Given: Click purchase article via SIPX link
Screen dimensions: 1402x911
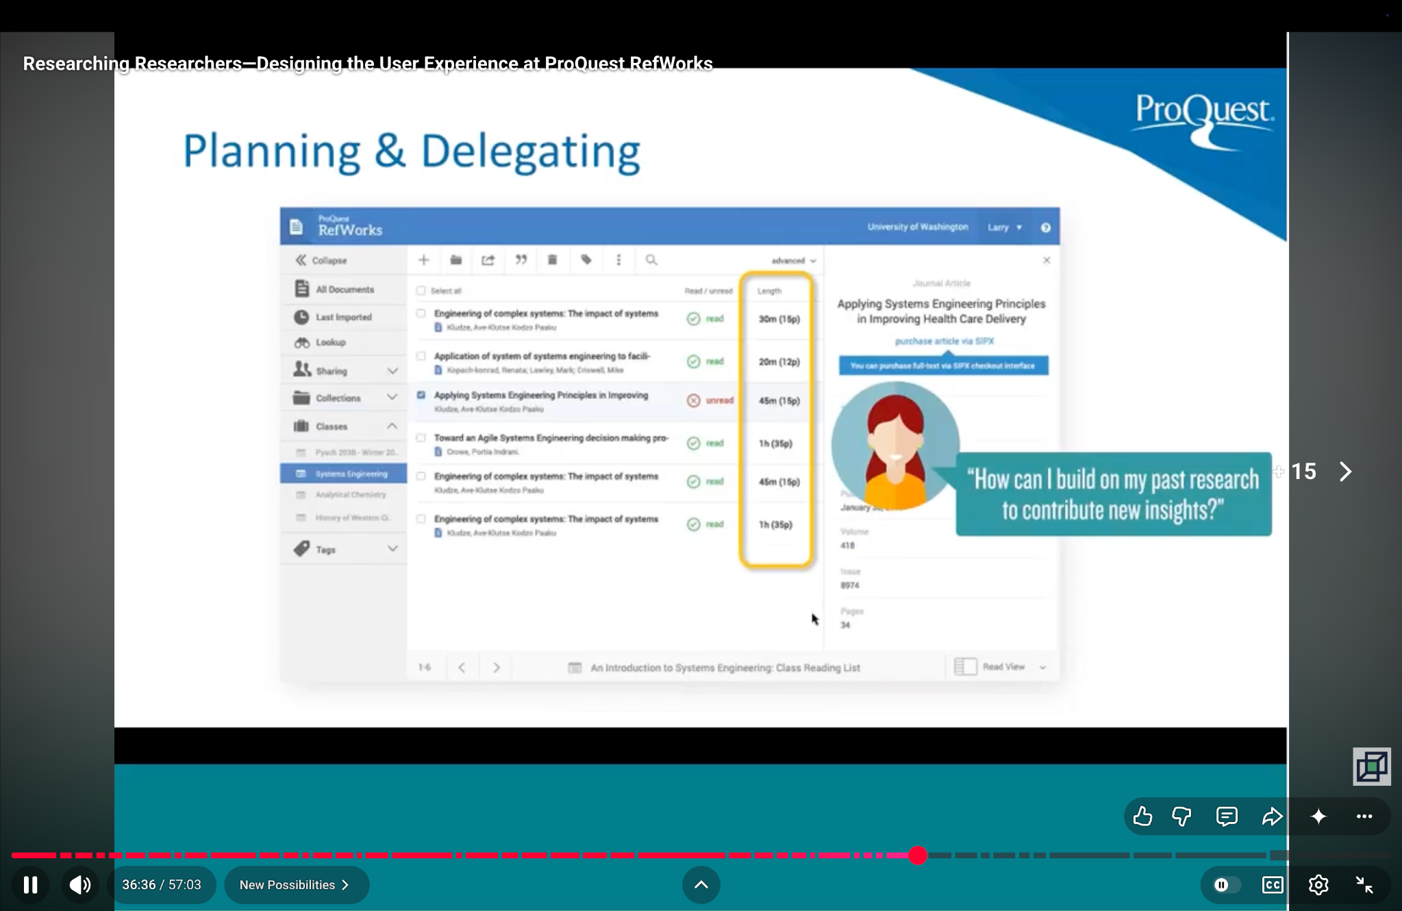Looking at the screenshot, I should point(944,341).
